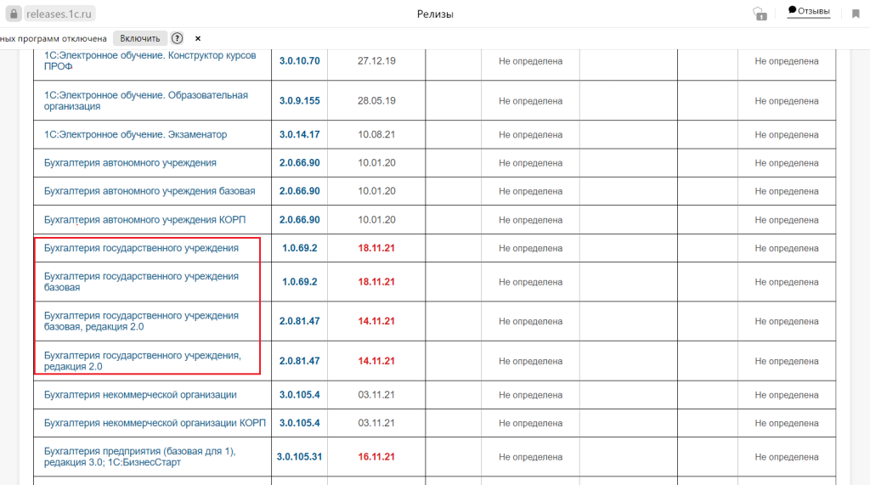Click the releases.1c.ru address field
The height and width of the screenshot is (485, 870).
point(59,14)
